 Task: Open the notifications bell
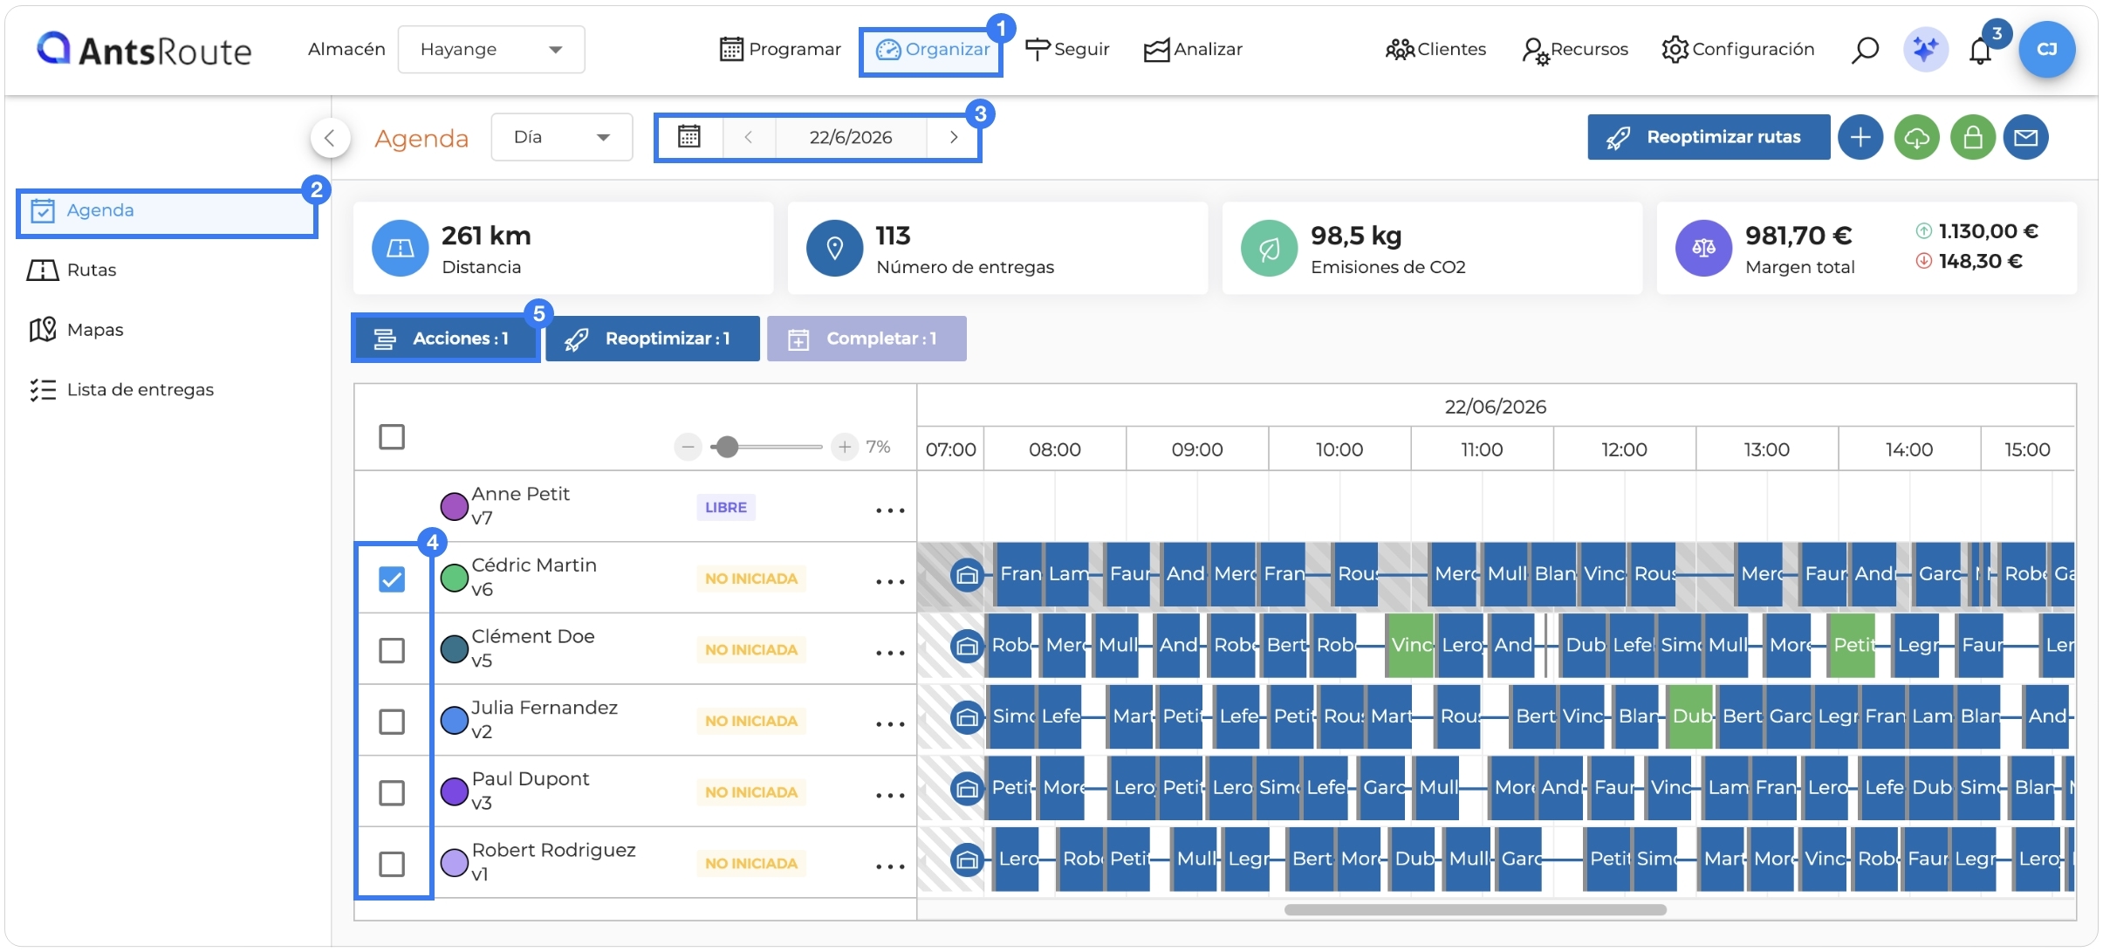[x=1980, y=51]
